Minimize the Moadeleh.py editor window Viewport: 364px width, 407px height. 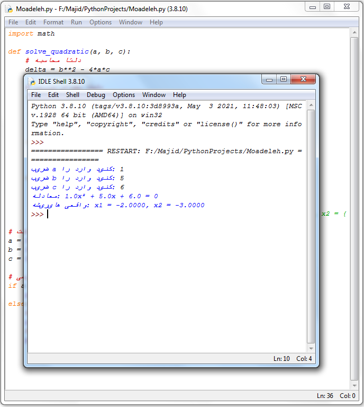[x=313, y=7]
